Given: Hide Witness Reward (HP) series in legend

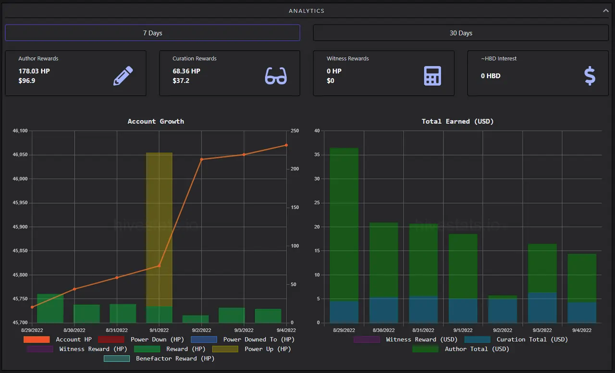Looking at the screenshot, I should [77, 349].
